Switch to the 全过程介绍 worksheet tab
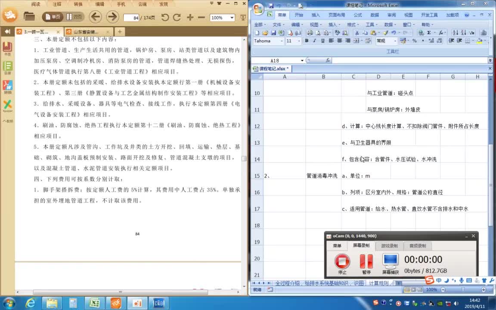The width and height of the screenshot is (496, 310). [287, 283]
